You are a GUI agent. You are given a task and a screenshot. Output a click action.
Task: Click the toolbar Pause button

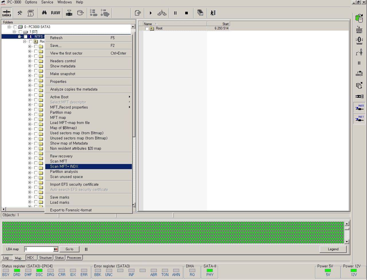[175, 13]
